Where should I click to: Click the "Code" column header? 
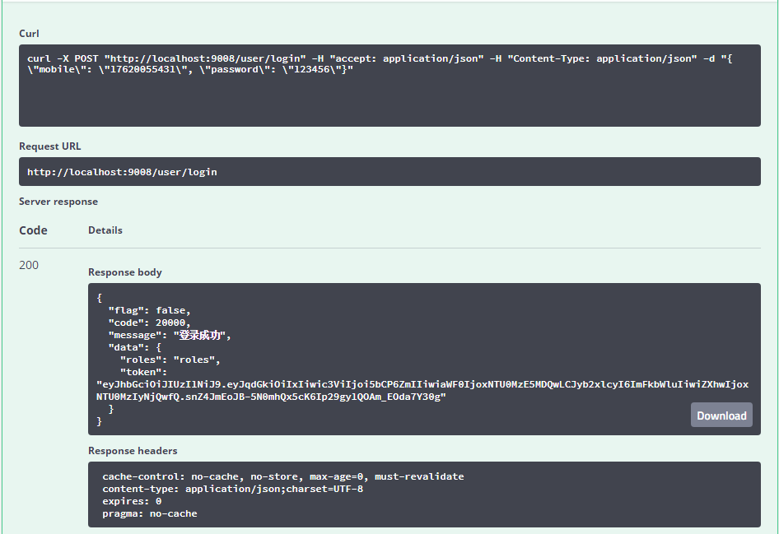(x=33, y=230)
